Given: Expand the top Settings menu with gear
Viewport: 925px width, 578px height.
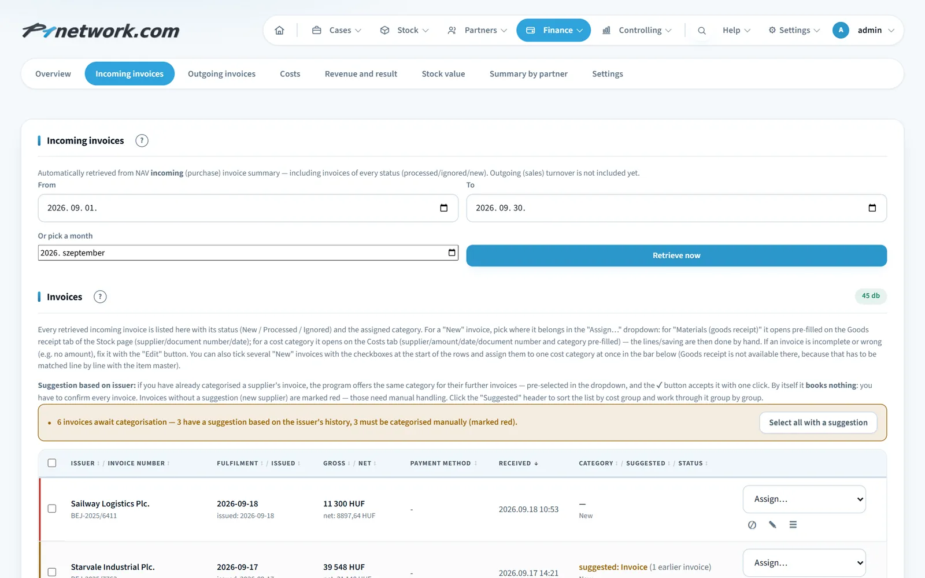Looking at the screenshot, I should (x=794, y=30).
